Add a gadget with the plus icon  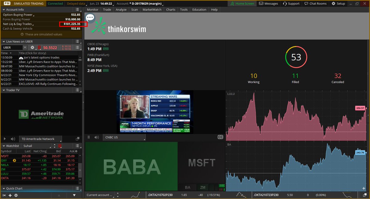coord(10,195)
